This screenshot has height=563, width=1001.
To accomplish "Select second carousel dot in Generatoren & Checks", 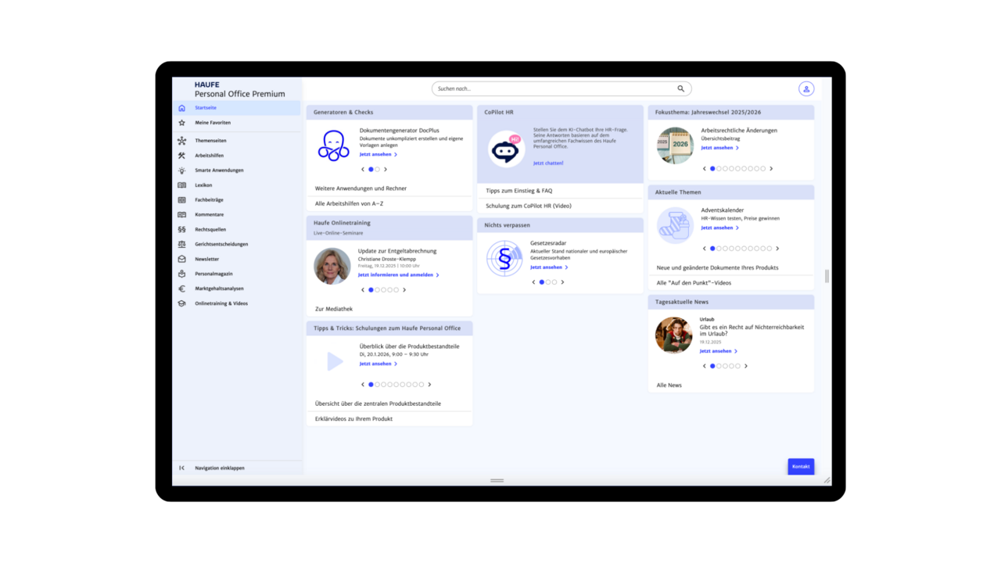I will 378,170.
